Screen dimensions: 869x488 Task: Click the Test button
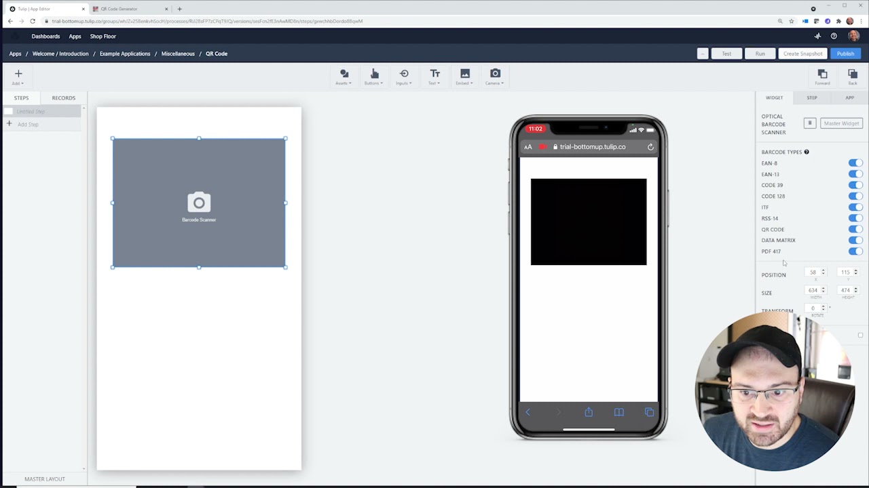tap(726, 54)
